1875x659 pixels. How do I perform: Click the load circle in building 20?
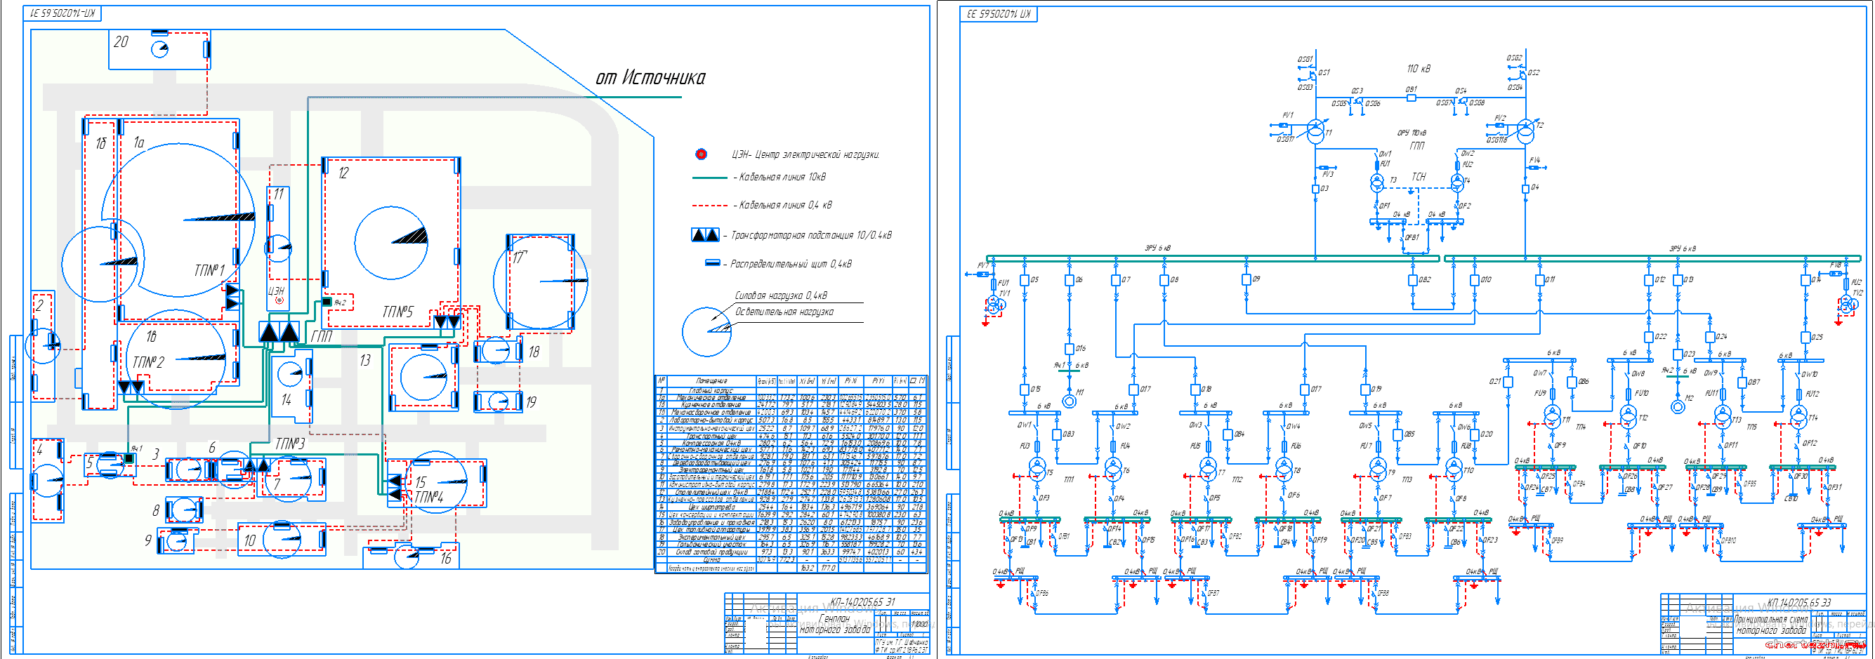(x=159, y=49)
